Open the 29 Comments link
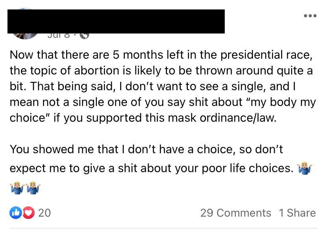Image resolution: width=326 pixels, height=230 pixels. click(235, 213)
